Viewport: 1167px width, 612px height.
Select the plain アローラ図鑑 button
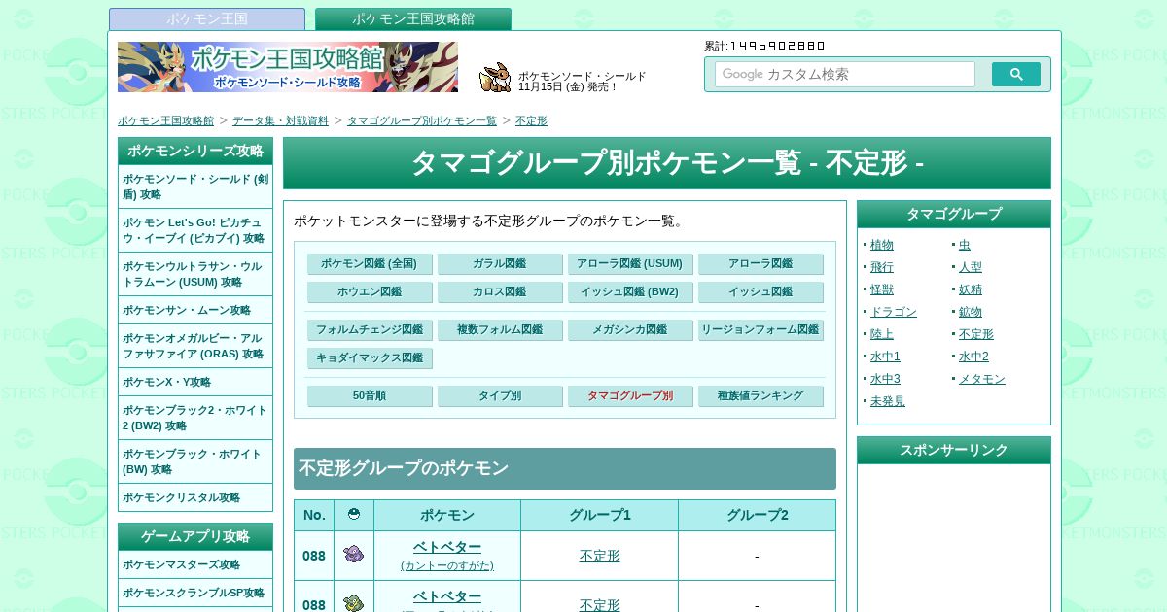[x=760, y=263]
